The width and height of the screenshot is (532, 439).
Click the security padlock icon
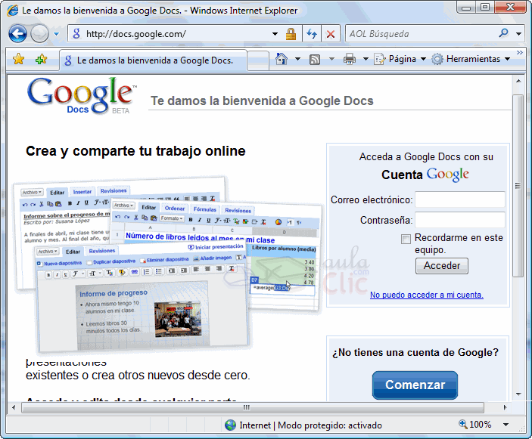tap(291, 34)
